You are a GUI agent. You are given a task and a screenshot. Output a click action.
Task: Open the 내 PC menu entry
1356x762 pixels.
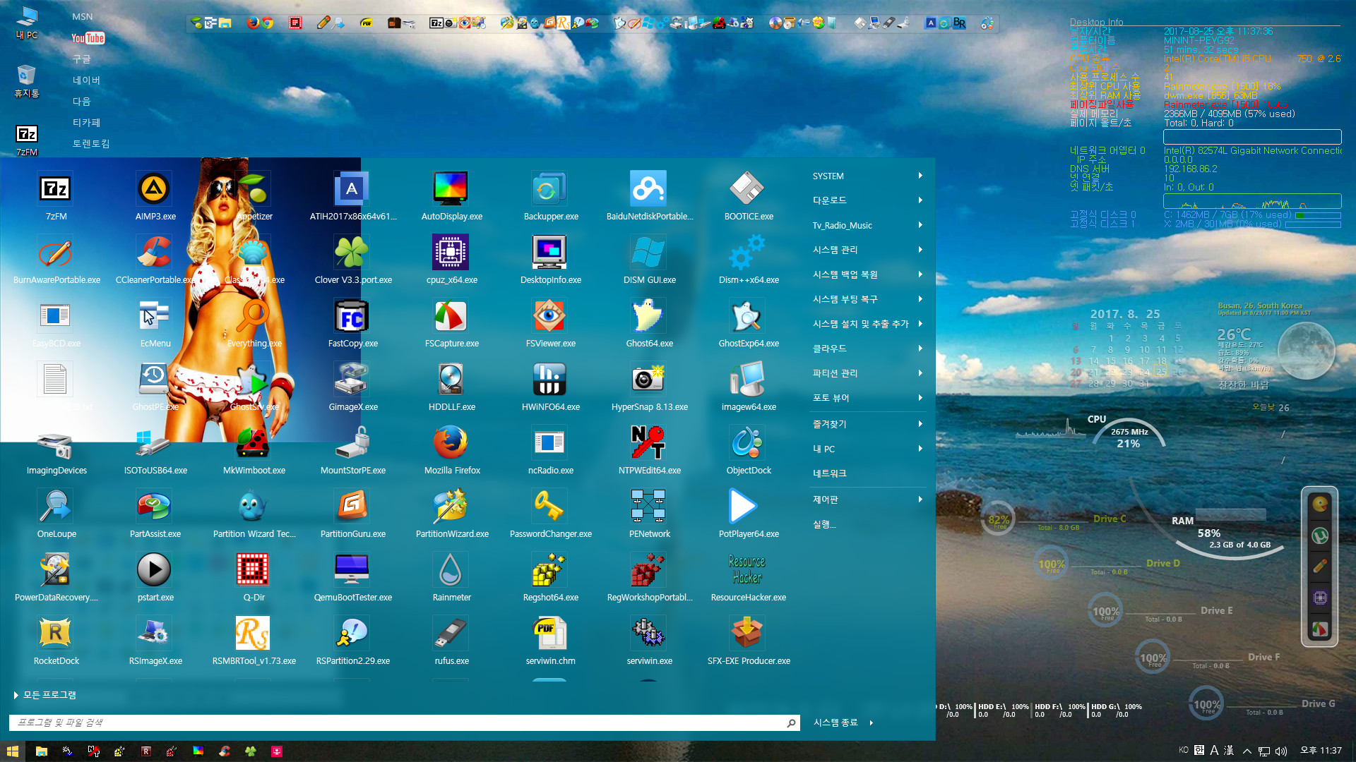(867, 449)
